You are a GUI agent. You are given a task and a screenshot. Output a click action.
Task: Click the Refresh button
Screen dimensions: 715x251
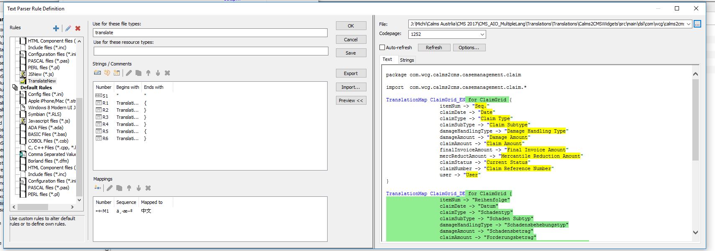point(434,48)
